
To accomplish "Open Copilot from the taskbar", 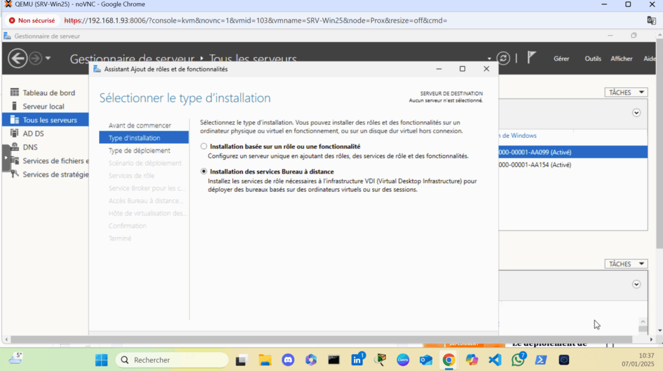I will 472,360.
